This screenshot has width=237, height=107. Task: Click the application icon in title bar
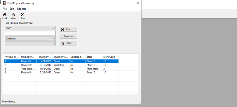pos(4,3)
